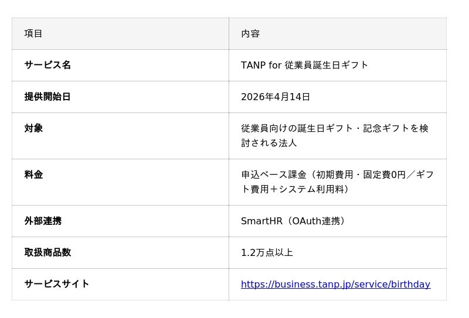Select the 料金 row label
Viewport: 469px width, 318px height.
pyautogui.click(x=33, y=175)
